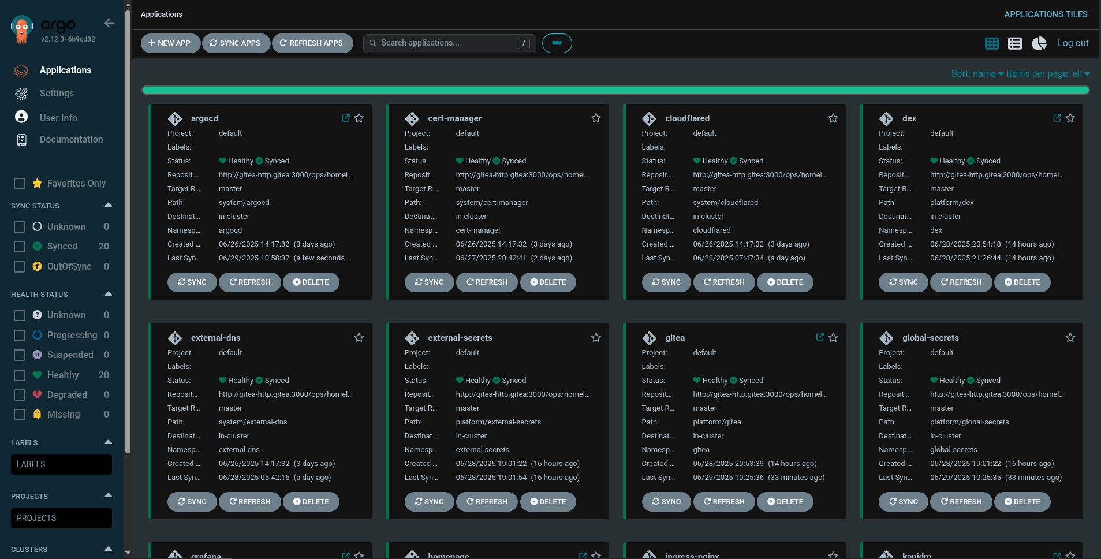
Task: Open Applications sidebar menu item
Action: 65,70
